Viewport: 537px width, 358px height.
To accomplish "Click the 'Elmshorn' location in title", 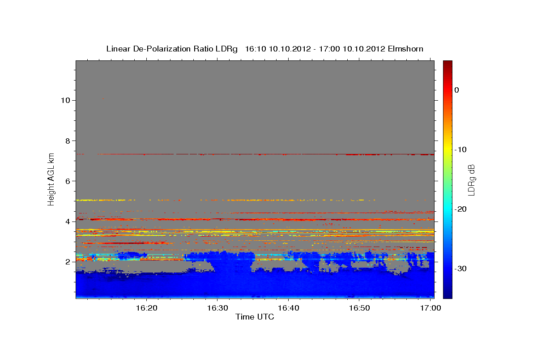I will 406,49.
